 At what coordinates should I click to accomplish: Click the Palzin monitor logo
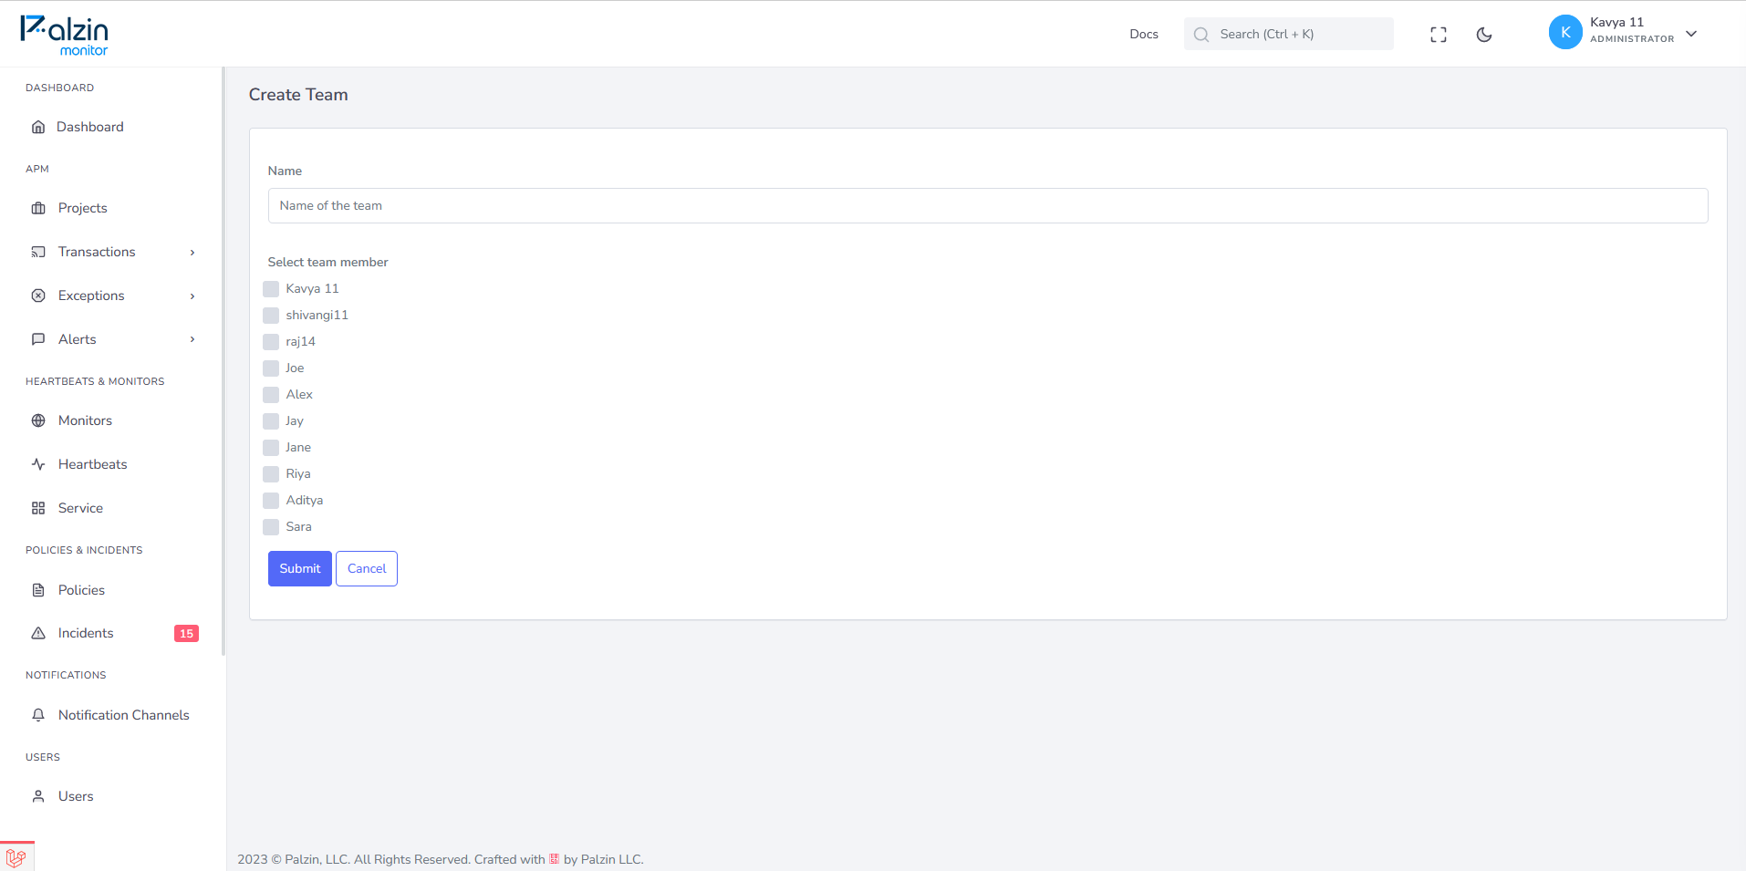(64, 36)
